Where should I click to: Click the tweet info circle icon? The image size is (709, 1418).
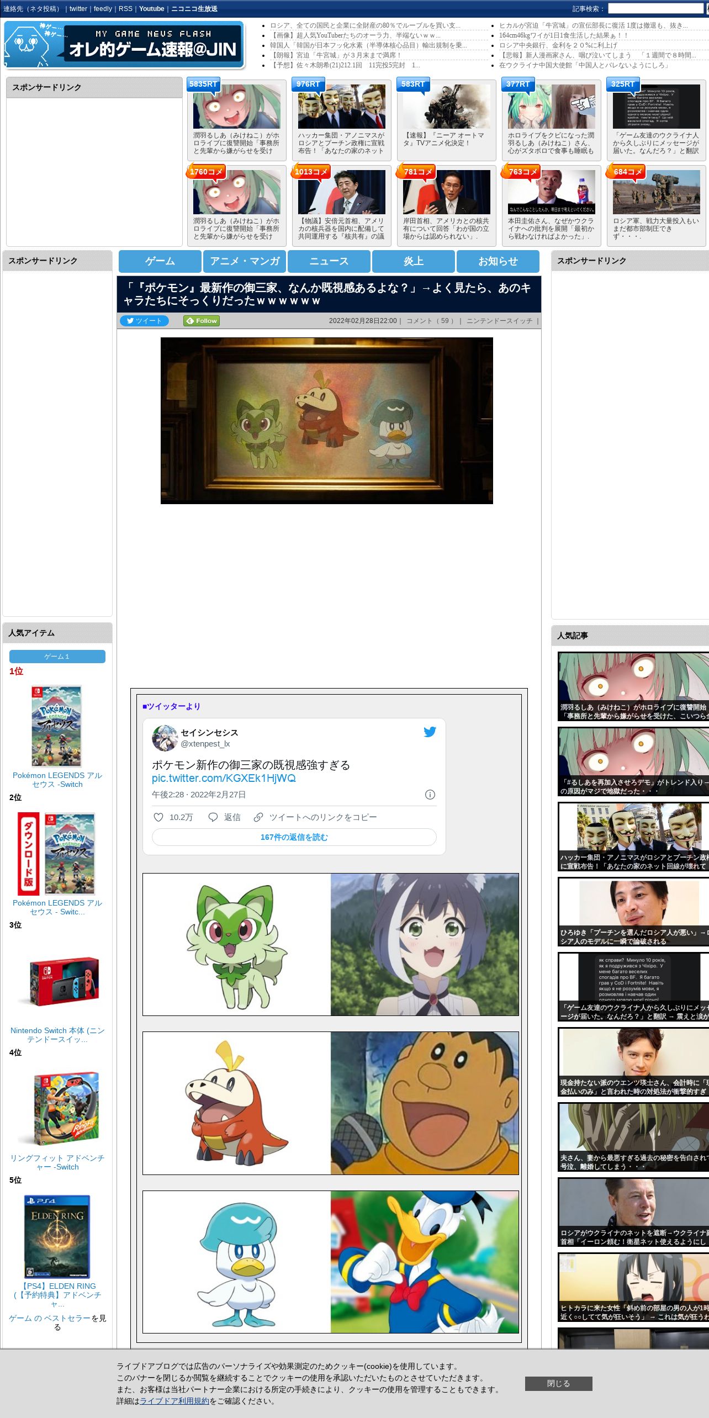[430, 795]
